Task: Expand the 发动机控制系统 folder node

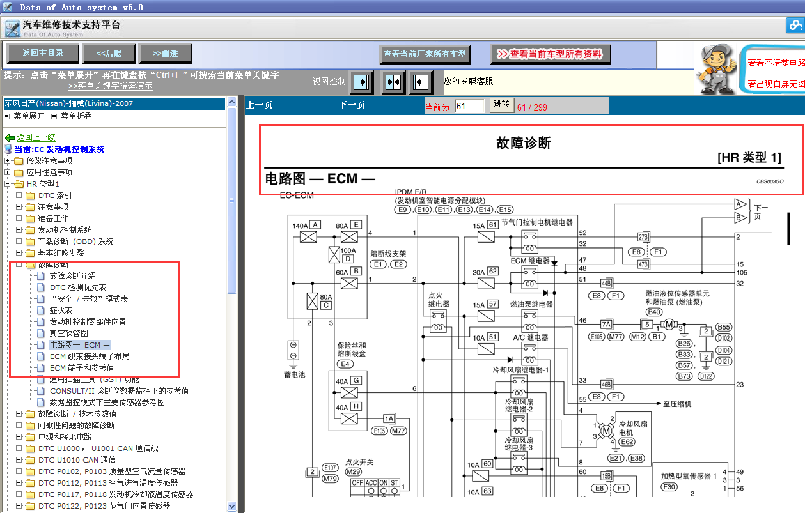Action: click(19, 230)
